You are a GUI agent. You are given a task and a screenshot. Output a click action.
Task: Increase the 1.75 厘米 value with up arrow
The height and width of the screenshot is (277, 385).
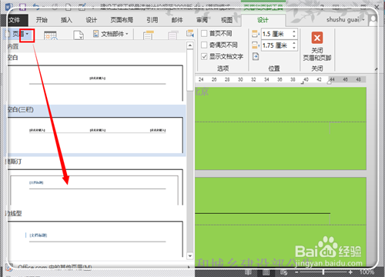[x=294, y=43]
